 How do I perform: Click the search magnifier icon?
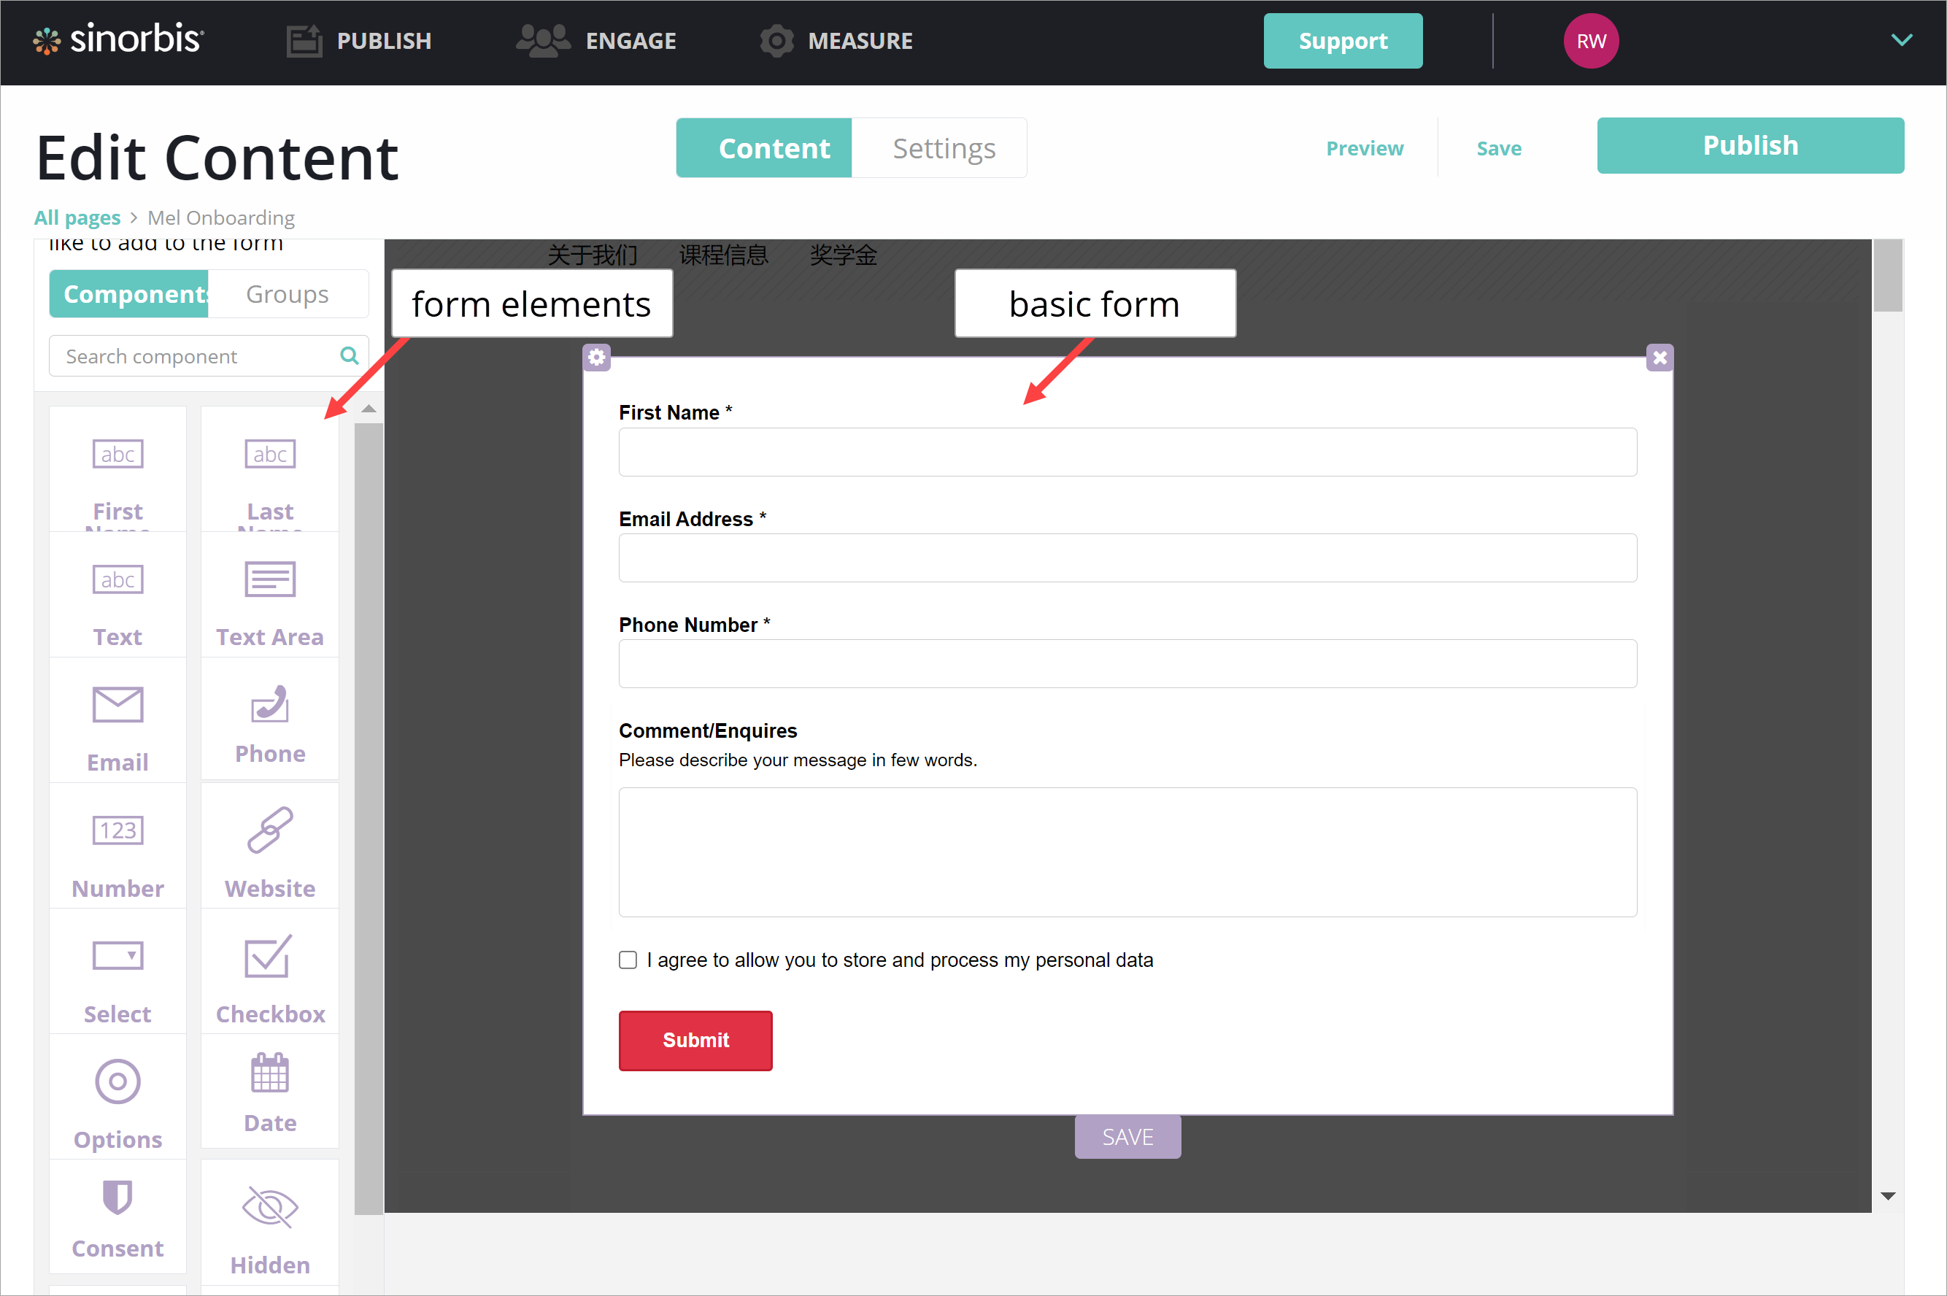tap(349, 355)
